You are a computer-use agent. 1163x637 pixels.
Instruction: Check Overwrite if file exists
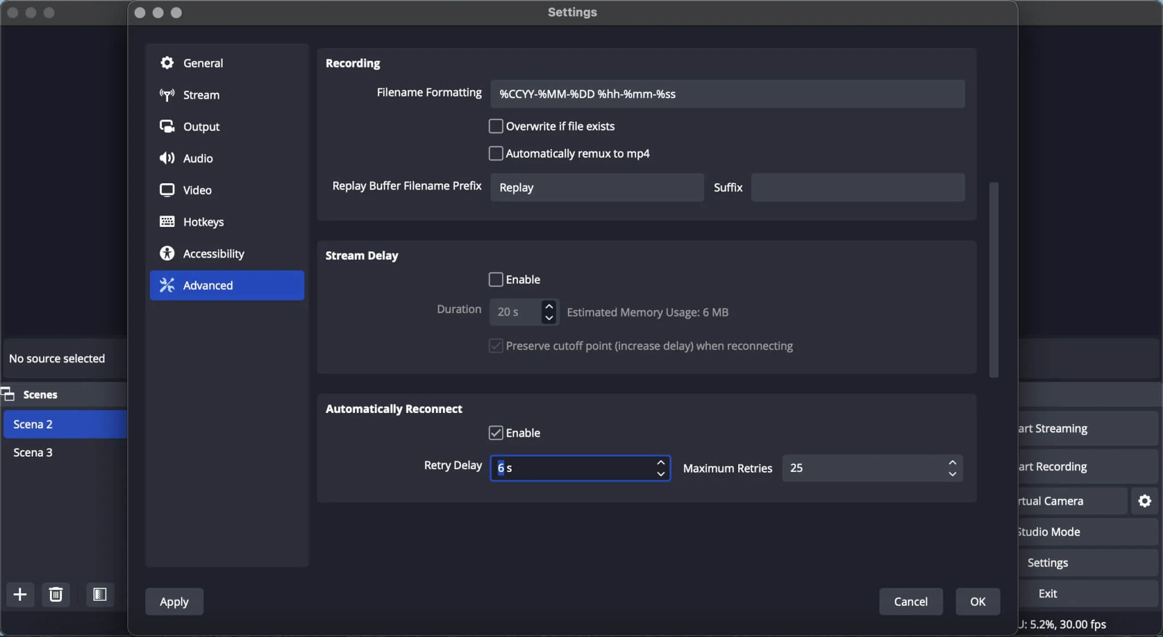coord(495,126)
